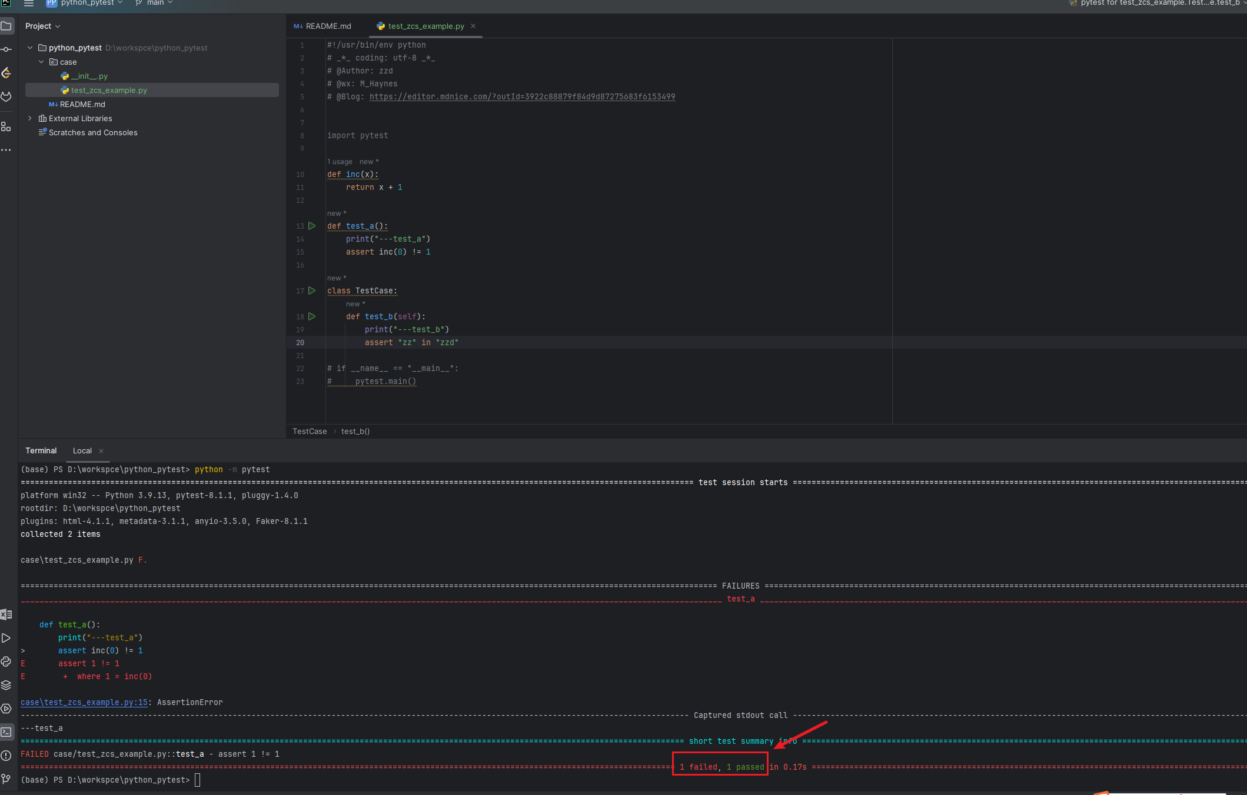The width and height of the screenshot is (1247, 795).
Task: Open the Commit tool window icon
Action: pos(6,49)
